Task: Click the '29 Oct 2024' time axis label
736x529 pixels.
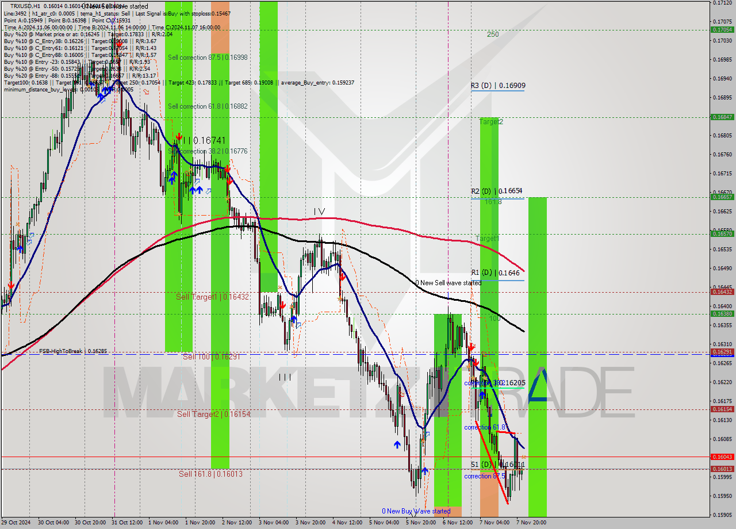Action: (x=16, y=523)
